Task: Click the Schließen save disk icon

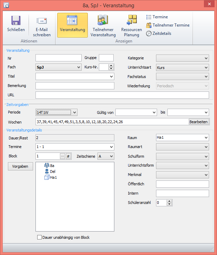Action: (16, 20)
